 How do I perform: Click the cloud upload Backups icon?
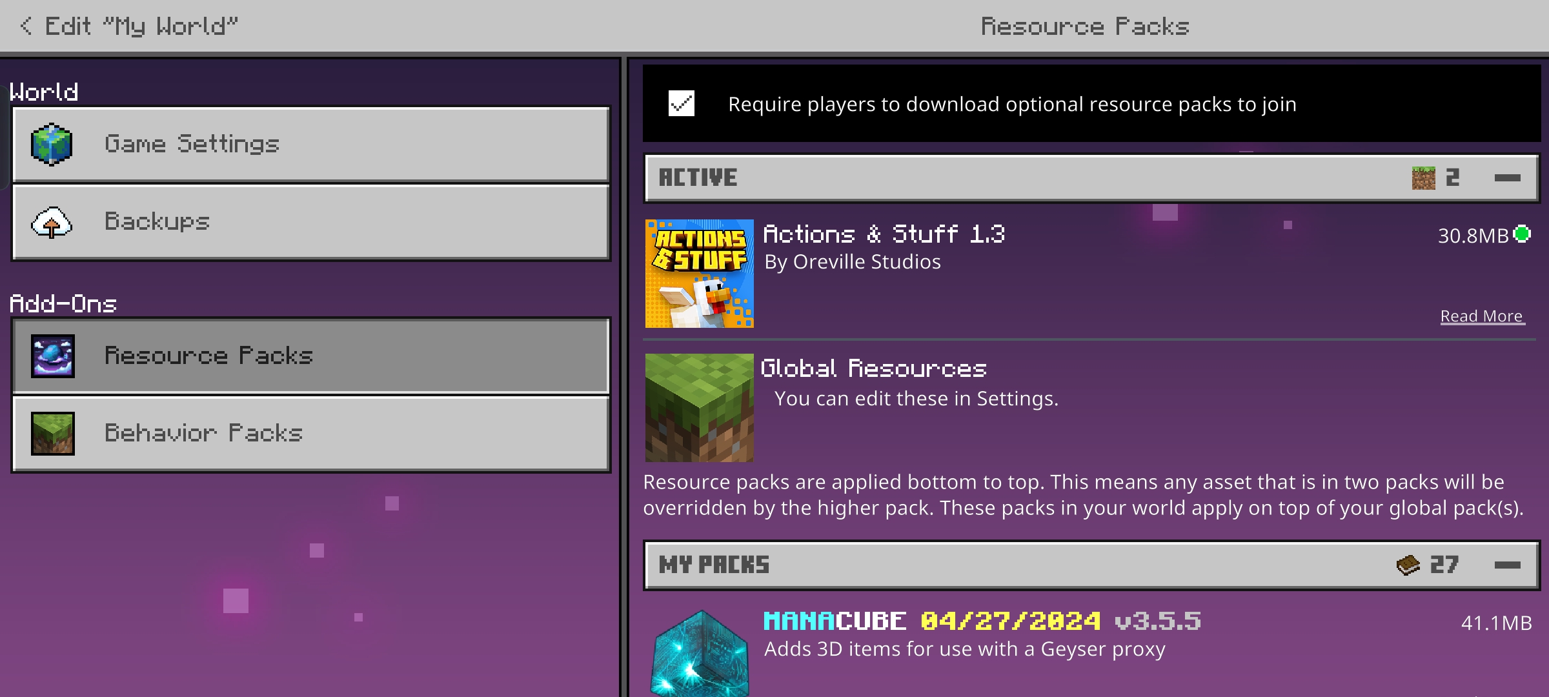click(x=52, y=223)
